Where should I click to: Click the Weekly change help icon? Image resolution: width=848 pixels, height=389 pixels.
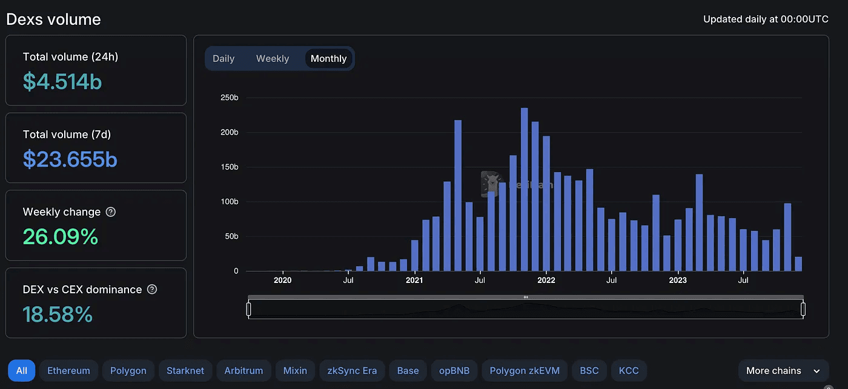pyautogui.click(x=110, y=211)
